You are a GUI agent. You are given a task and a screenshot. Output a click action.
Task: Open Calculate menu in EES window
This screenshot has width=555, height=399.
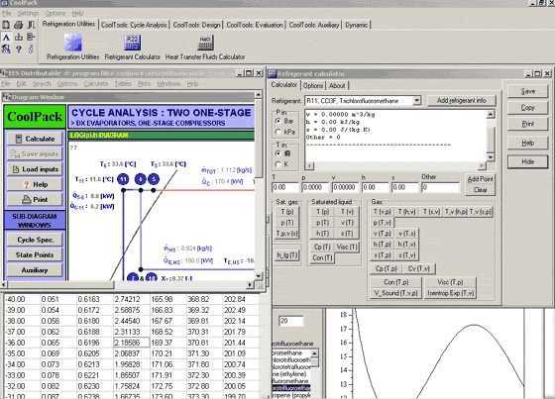pos(96,84)
